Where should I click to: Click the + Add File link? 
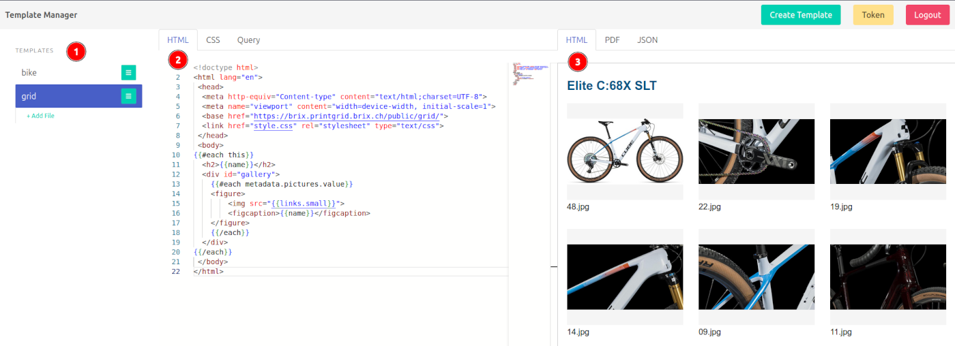pos(40,116)
